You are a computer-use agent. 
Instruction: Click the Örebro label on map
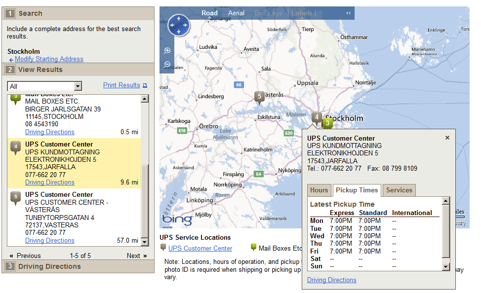[208, 126]
